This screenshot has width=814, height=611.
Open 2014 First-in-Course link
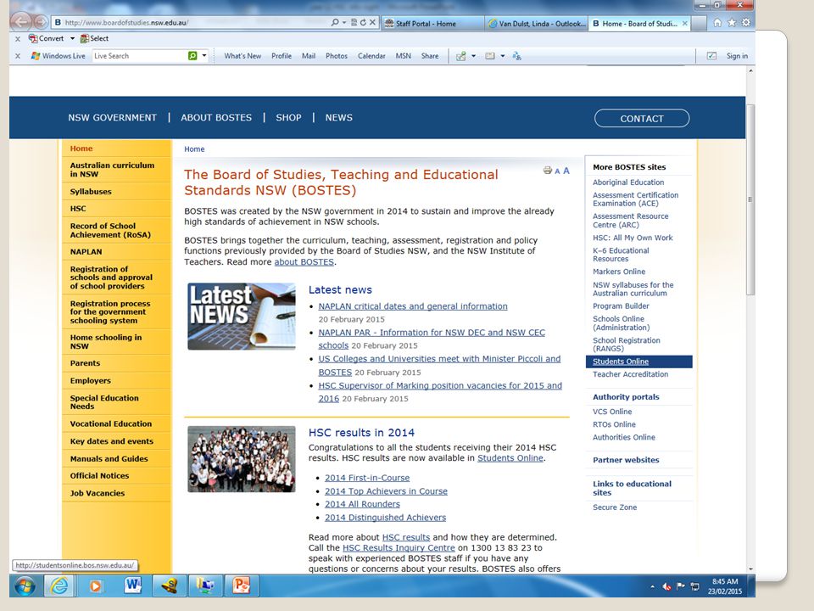(367, 478)
